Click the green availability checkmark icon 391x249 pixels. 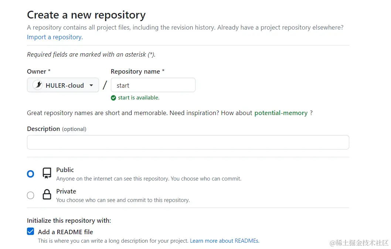tap(113, 98)
